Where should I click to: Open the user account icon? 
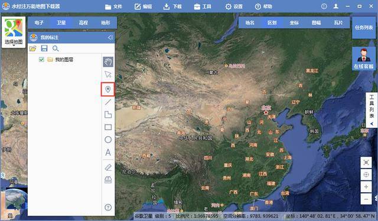click(x=336, y=6)
